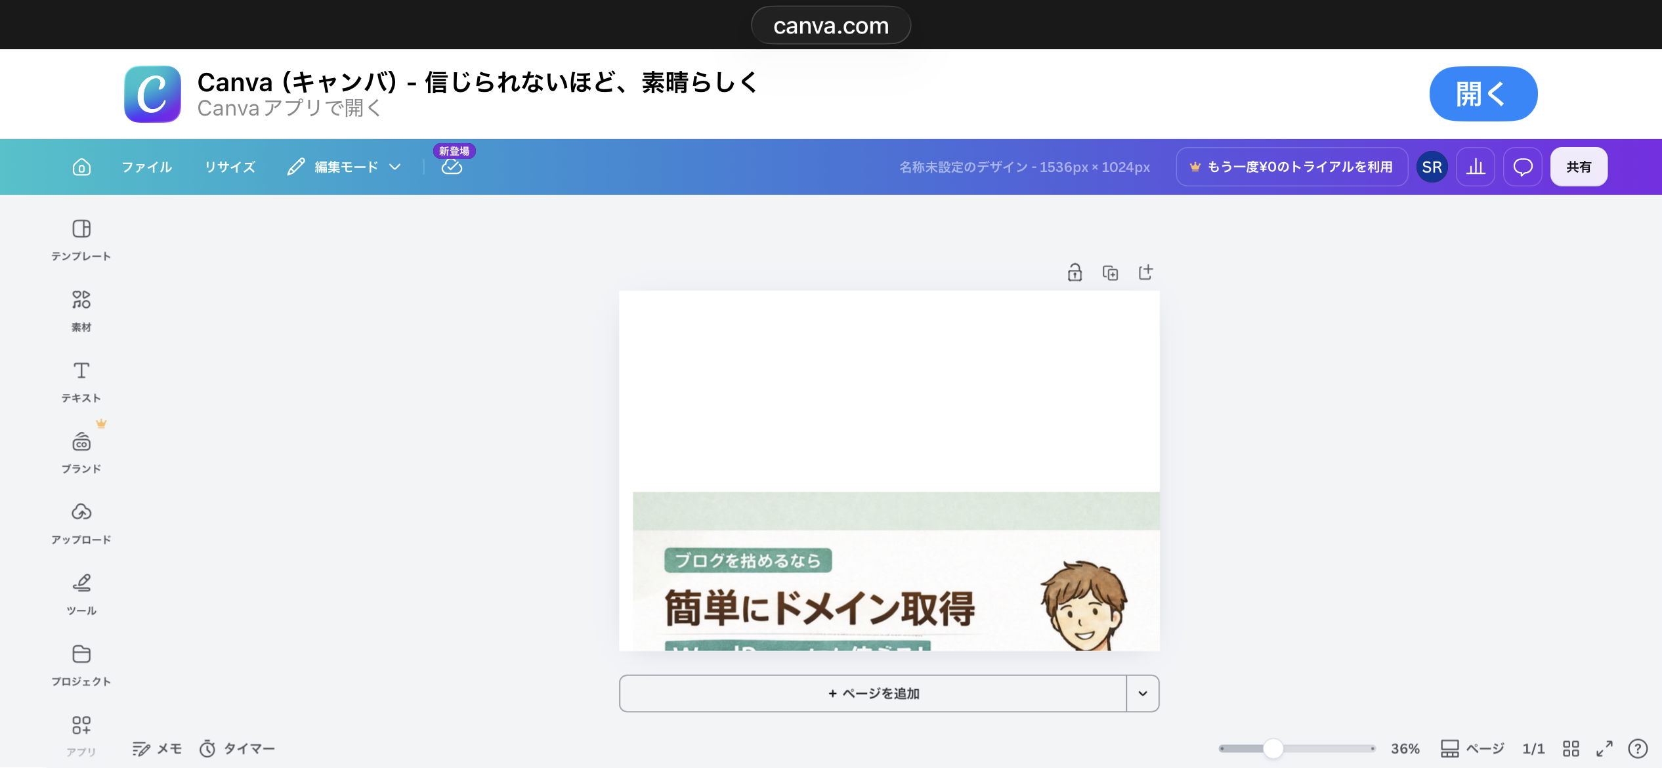Enter fullscreen presentation mode icon

tap(1604, 748)
